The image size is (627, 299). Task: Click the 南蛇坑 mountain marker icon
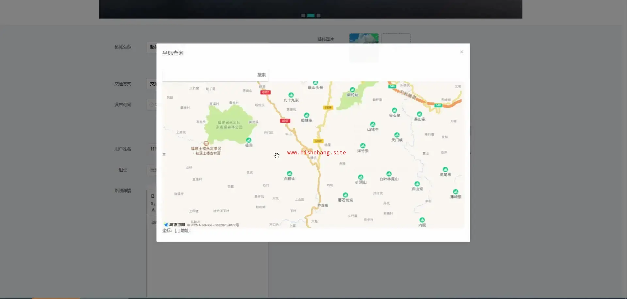tap(352, 90)
